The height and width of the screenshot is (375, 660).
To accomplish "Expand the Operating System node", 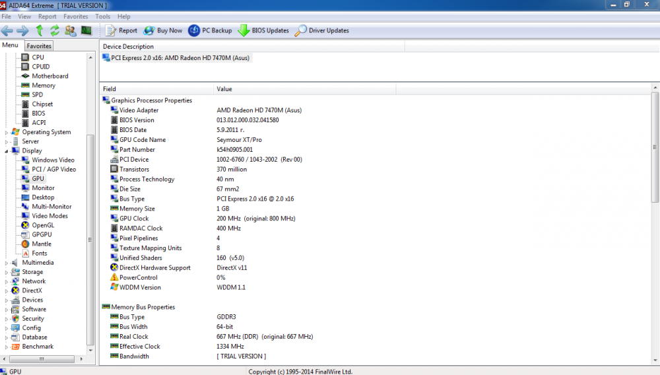I will pos(7,132).
